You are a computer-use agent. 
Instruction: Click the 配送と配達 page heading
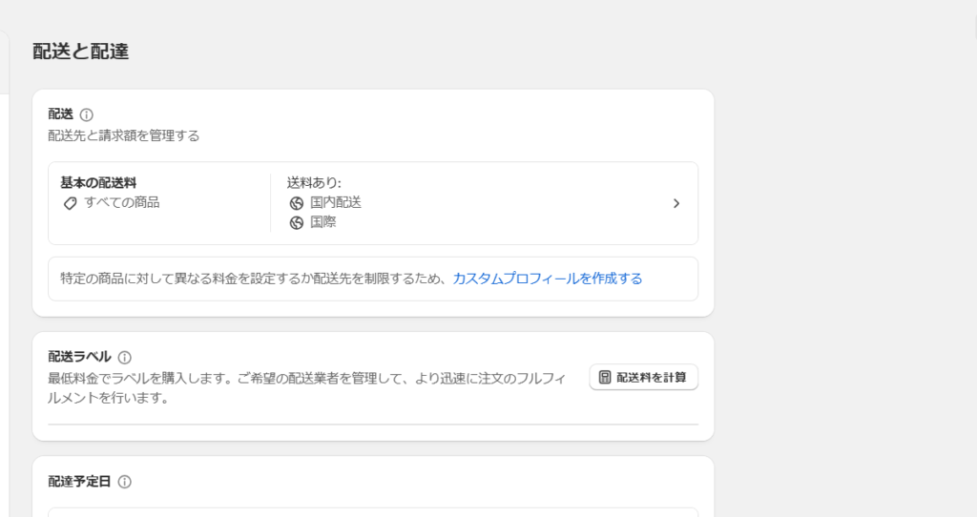pos(81,52)
